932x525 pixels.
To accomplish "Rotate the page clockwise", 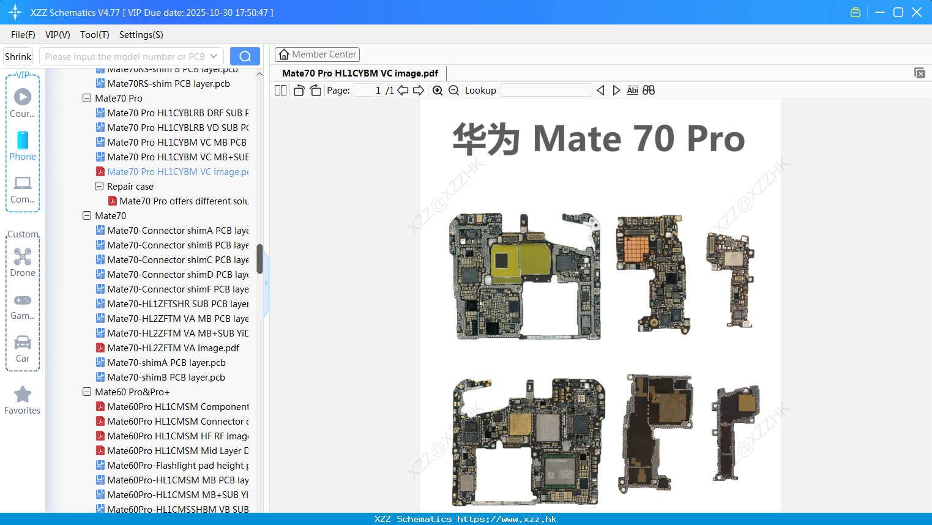I will (x=315, y=91).
